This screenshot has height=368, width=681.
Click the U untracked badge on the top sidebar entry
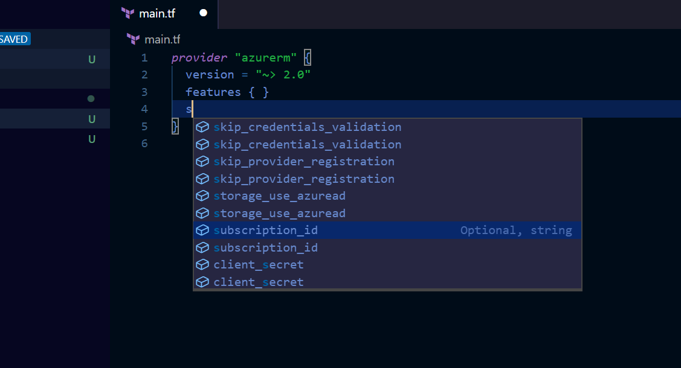pyautogui.click(x=91, y=59)
